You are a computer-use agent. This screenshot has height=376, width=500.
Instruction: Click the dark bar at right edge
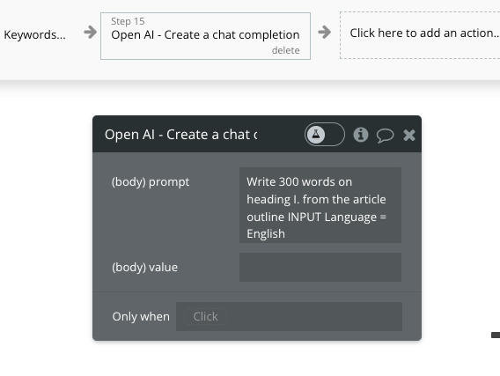coord(496,335)
